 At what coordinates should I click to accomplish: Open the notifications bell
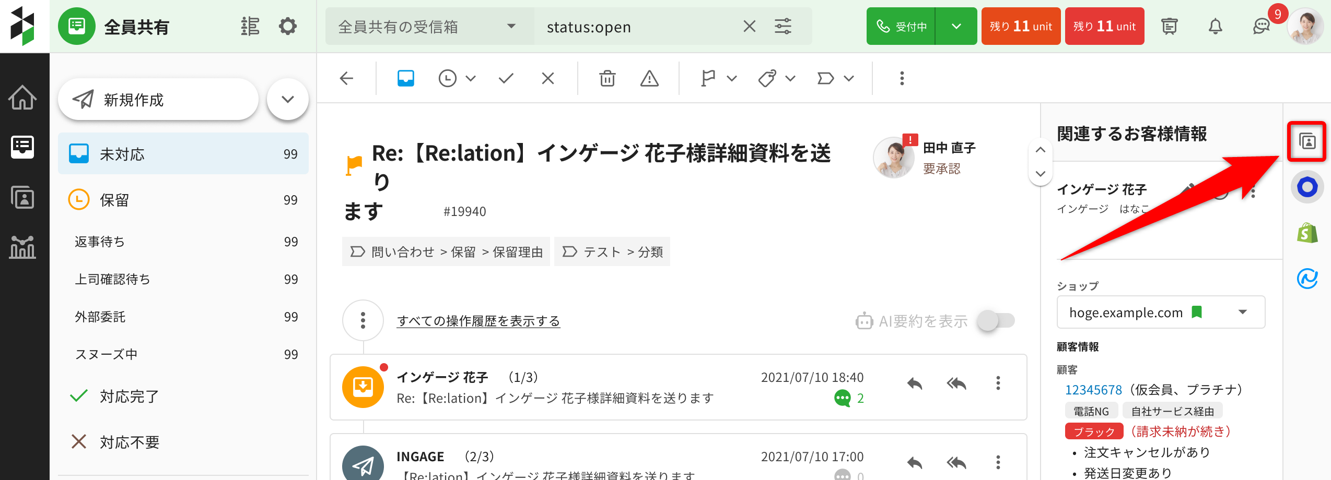pyautogui.click(x=1215, y=26)
